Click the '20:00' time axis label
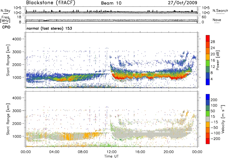The width and height of the screenshot is (228, 158). (x=168, y=152)
